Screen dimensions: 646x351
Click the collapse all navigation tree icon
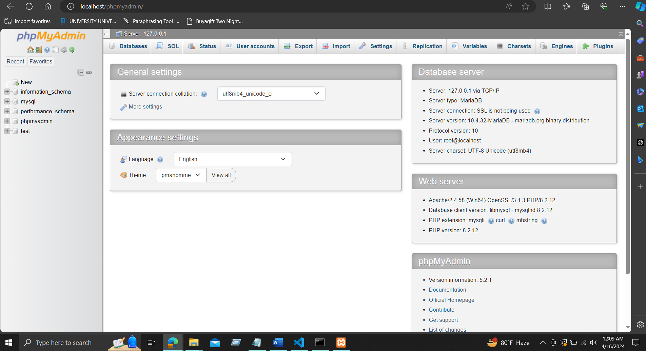(x=81, y=72)
